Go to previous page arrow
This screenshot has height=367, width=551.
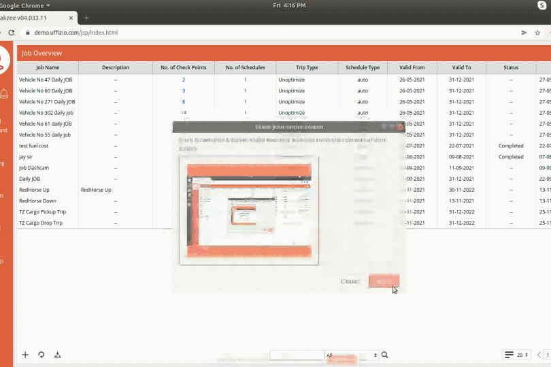pyautogui.click(x=539, y=355)
